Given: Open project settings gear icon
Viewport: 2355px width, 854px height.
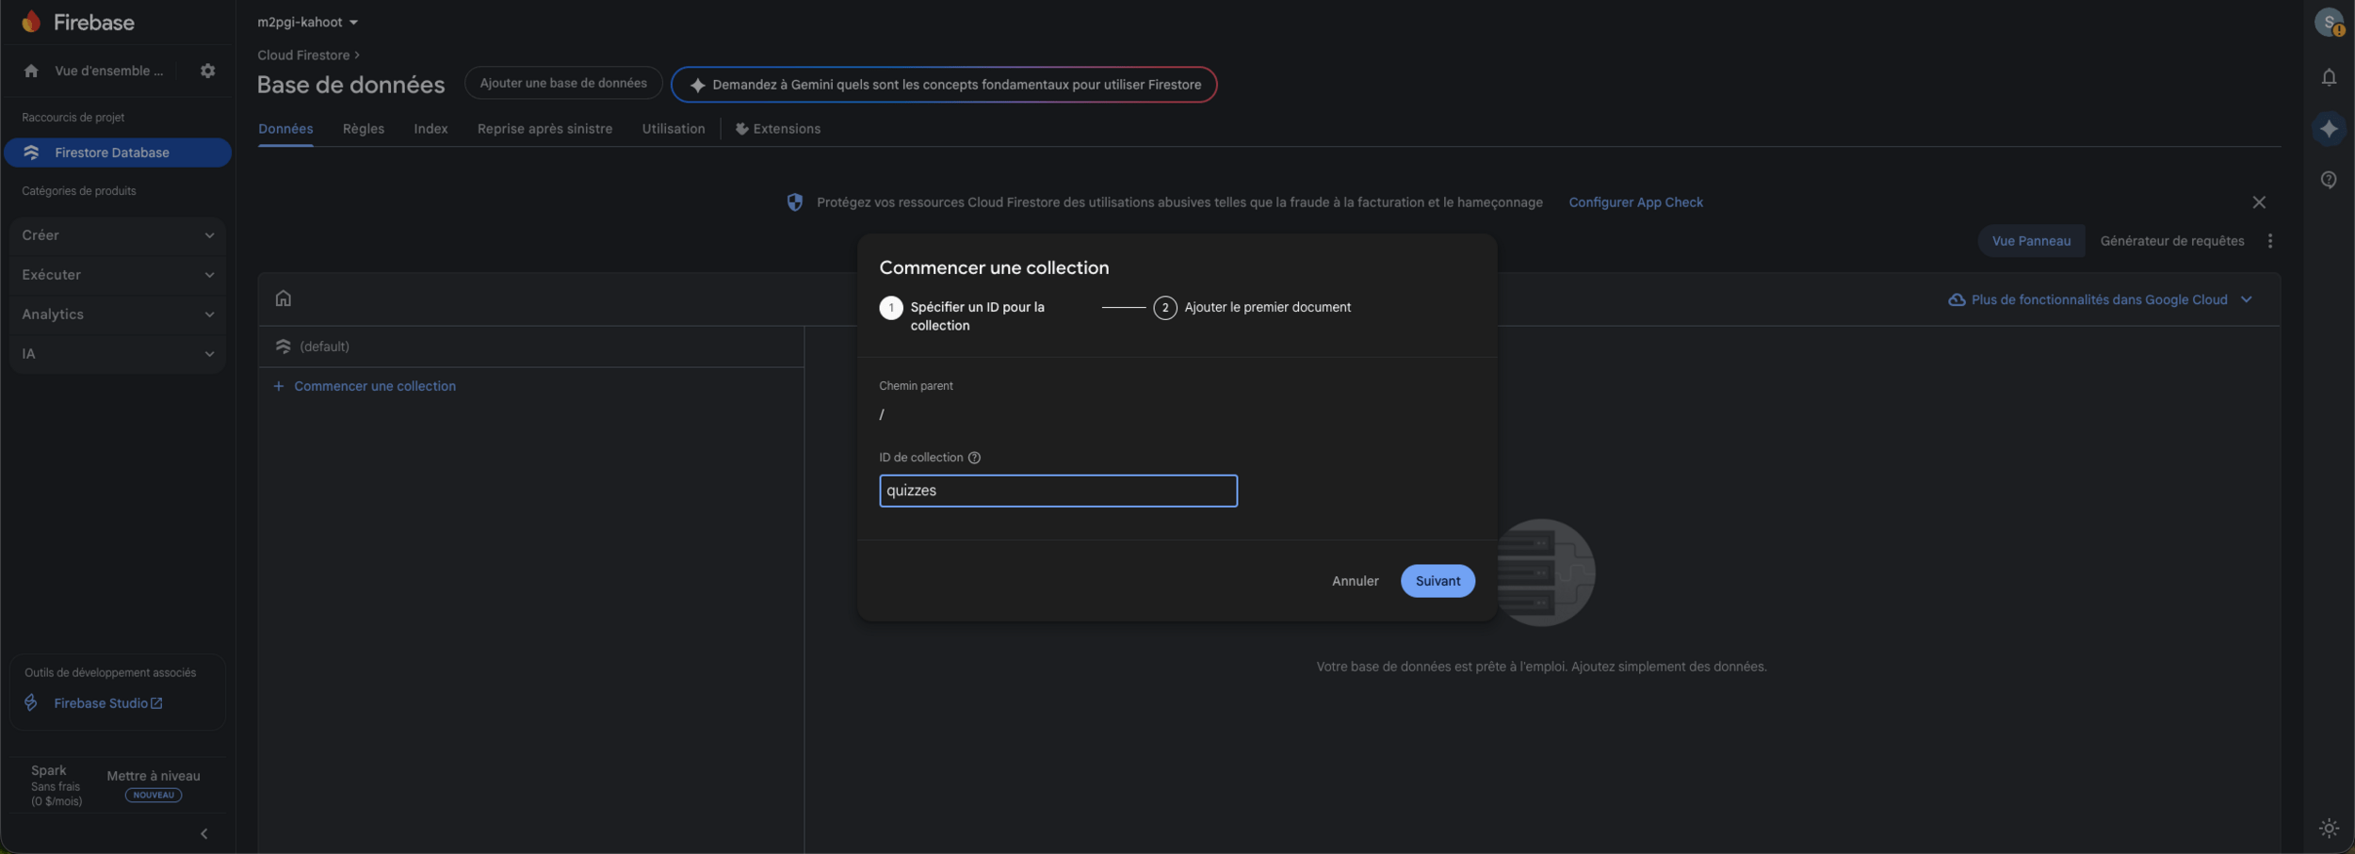Looking at the screenshot, I should point(208,71).
